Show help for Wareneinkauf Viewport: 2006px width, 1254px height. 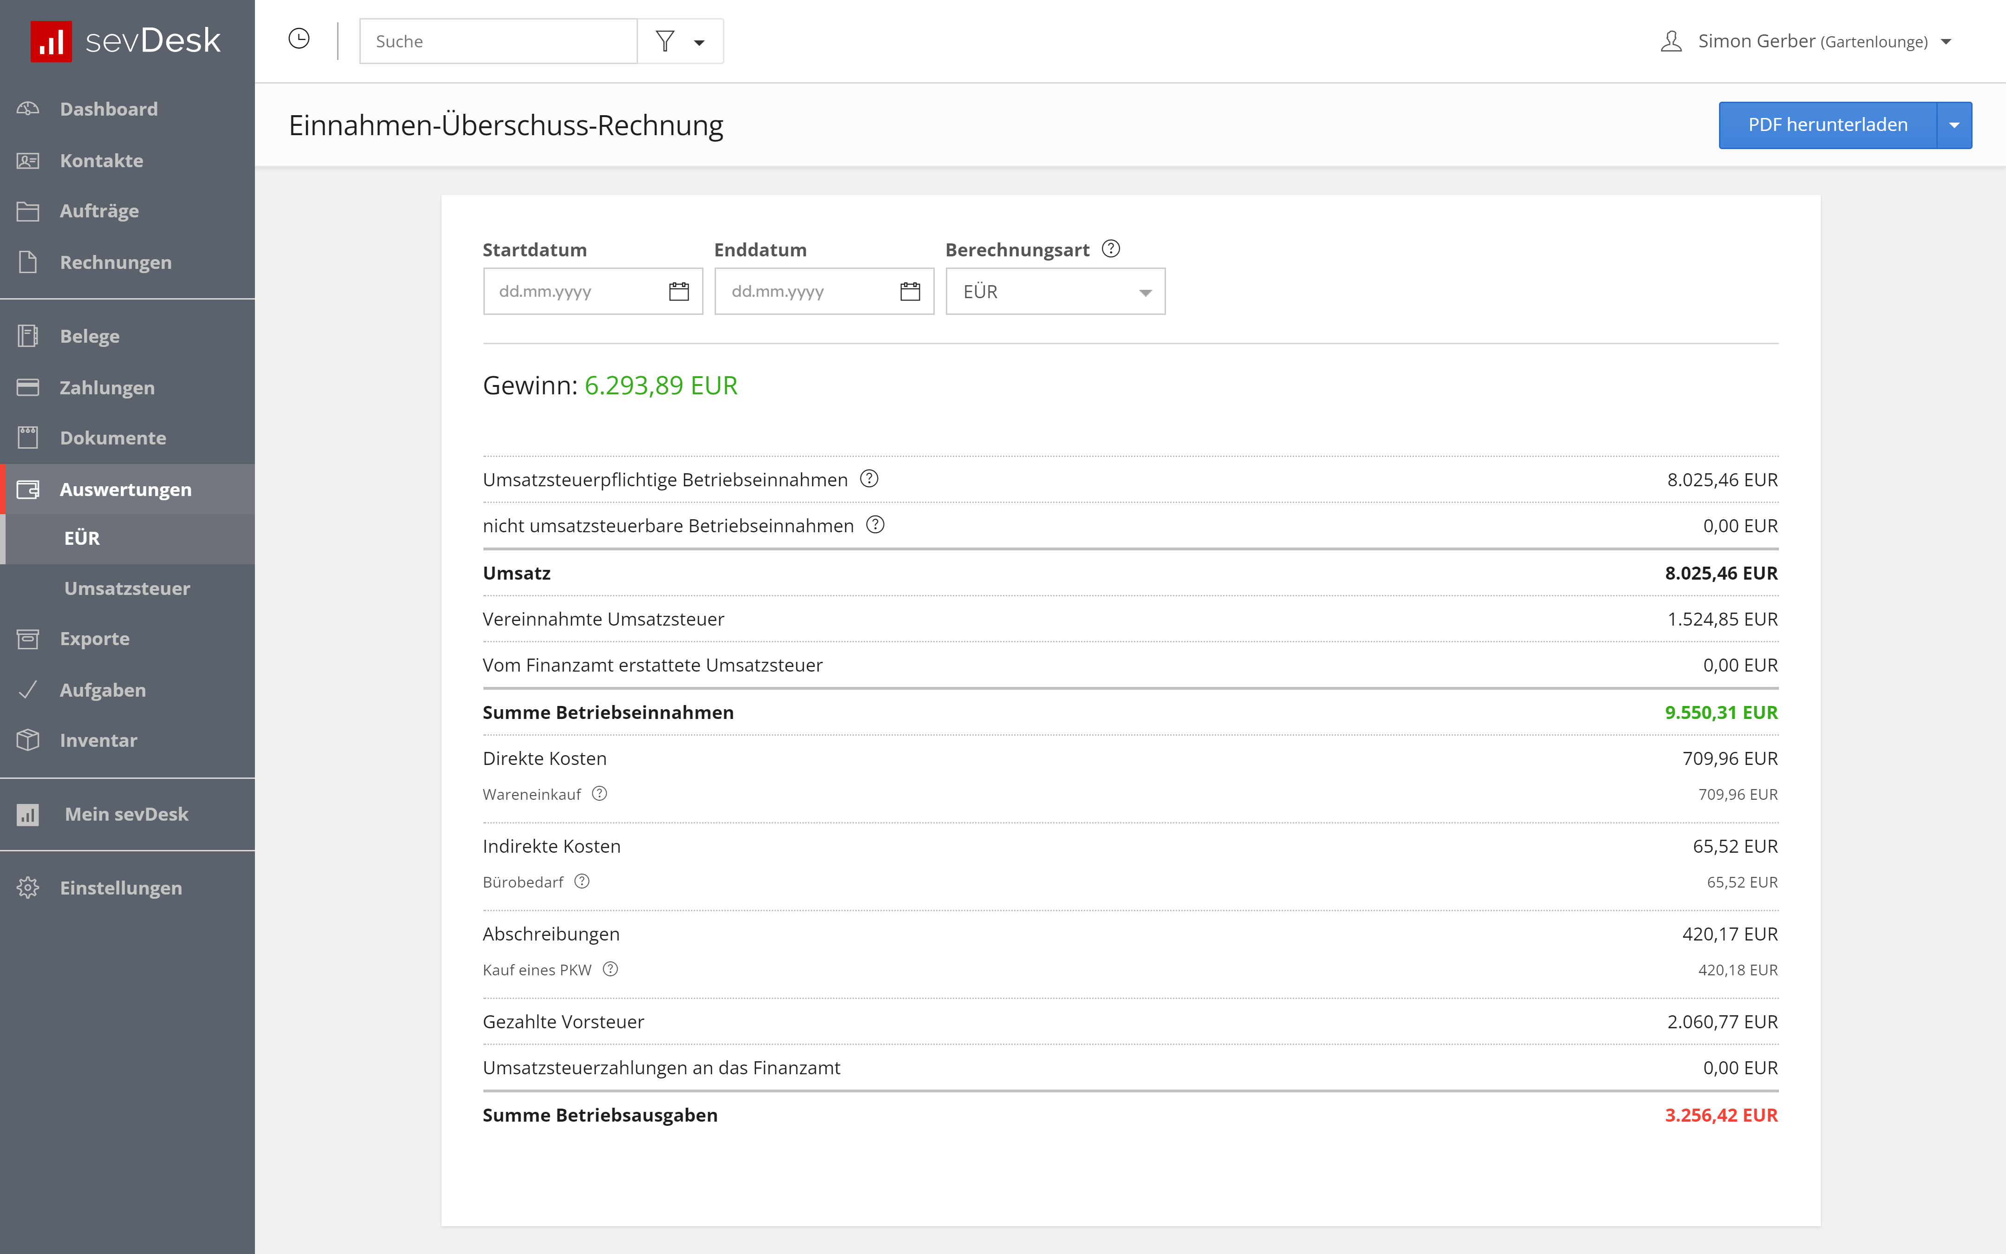click(599, 794)
